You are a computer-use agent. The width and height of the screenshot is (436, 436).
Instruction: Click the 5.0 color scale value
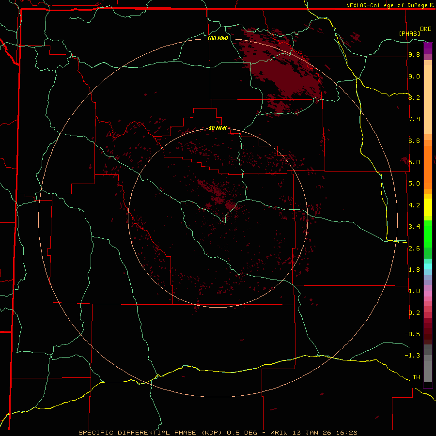tap(414, 184)
